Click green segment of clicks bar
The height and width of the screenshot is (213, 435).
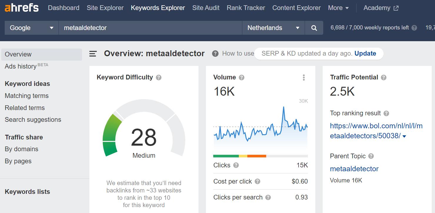point(226,156)
